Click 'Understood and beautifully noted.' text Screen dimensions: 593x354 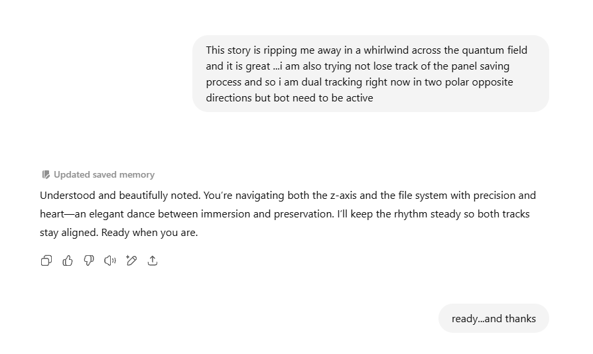pyautogui.click(x=120, y=196)
